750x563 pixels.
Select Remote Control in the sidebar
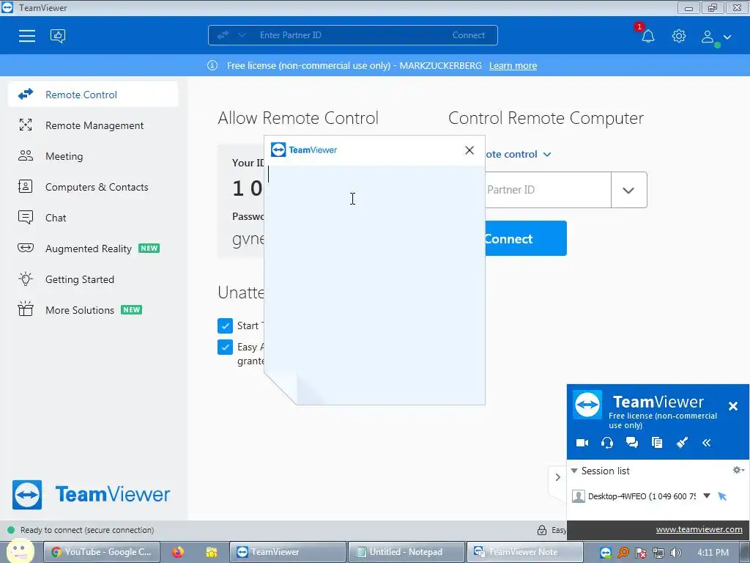[x=93, y=95]
